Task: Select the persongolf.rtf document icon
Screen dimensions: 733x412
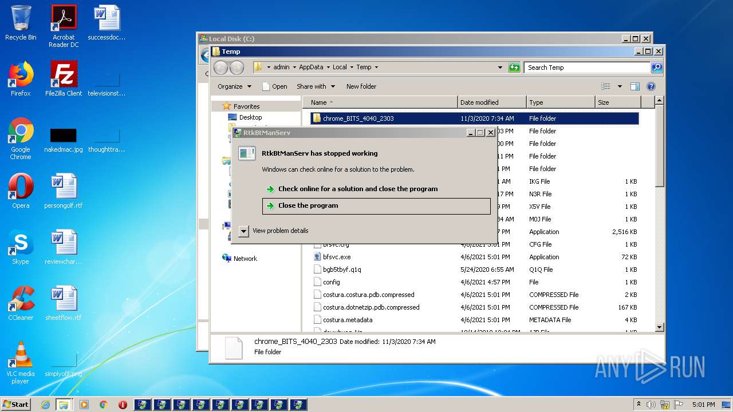Action: (64, 191)
